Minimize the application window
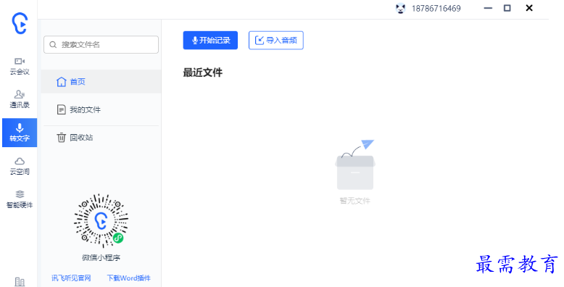The height and width of the screenshot is (287, 564). (488, 8)
